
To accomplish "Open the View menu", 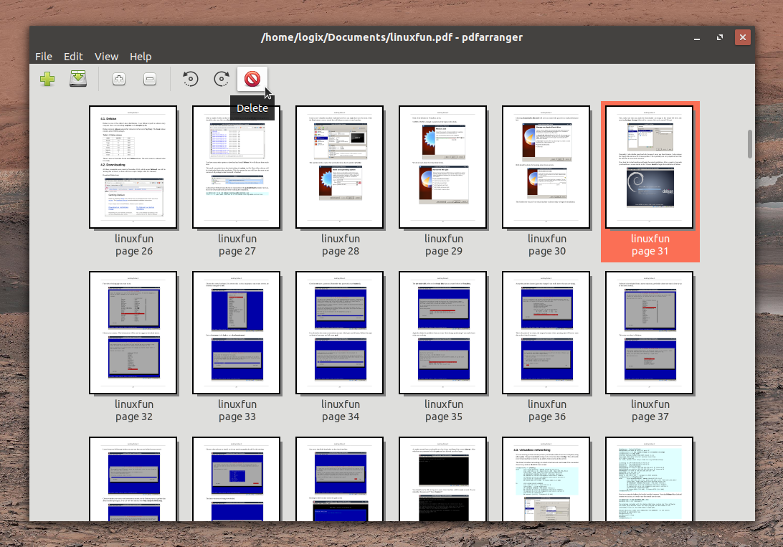I will click(x=106, y=57).
